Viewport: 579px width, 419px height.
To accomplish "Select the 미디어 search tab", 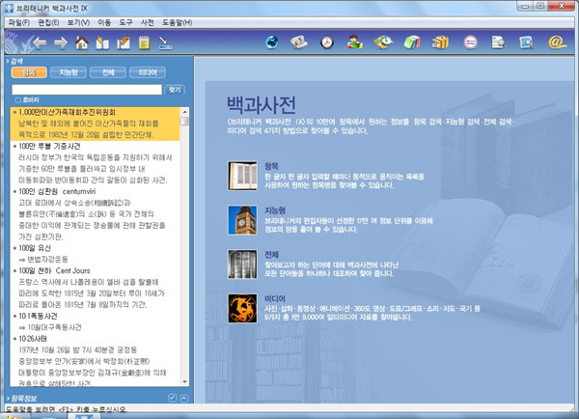I will click(148, 72).
